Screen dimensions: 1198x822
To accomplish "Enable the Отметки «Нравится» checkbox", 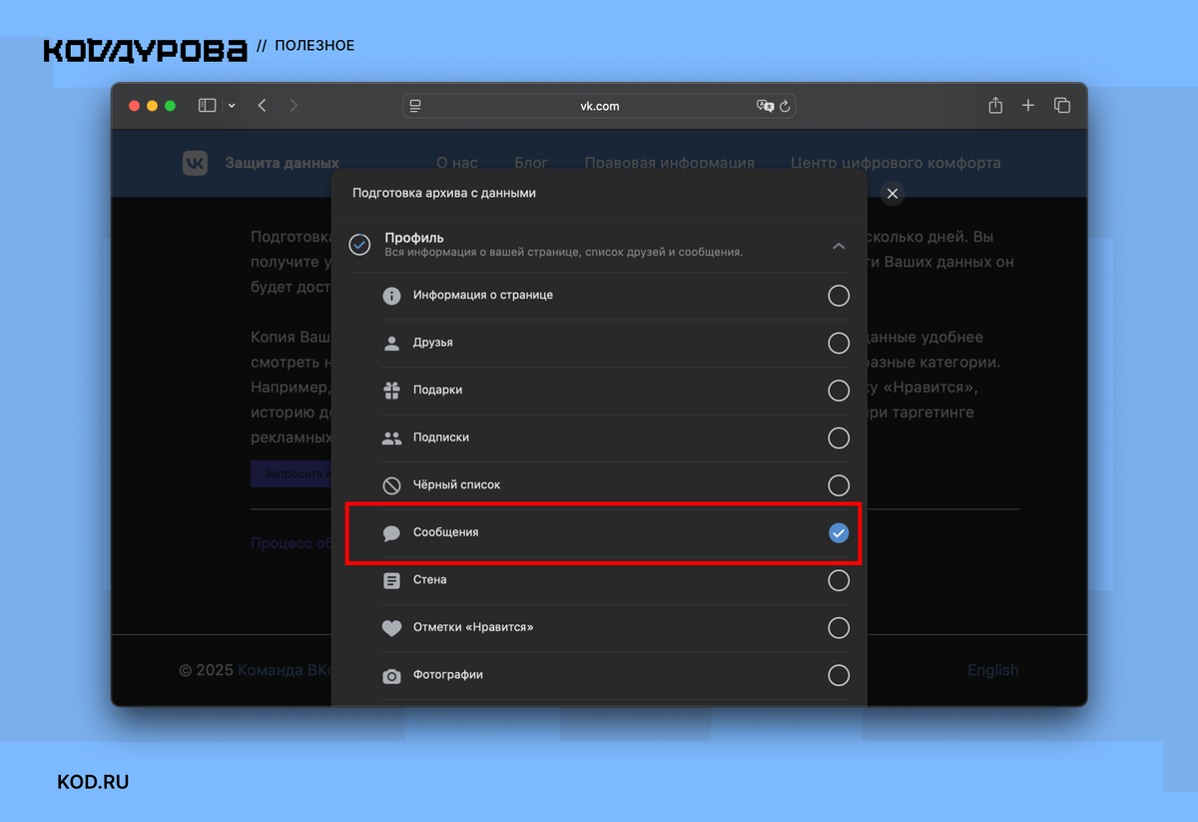I will 839,627.
